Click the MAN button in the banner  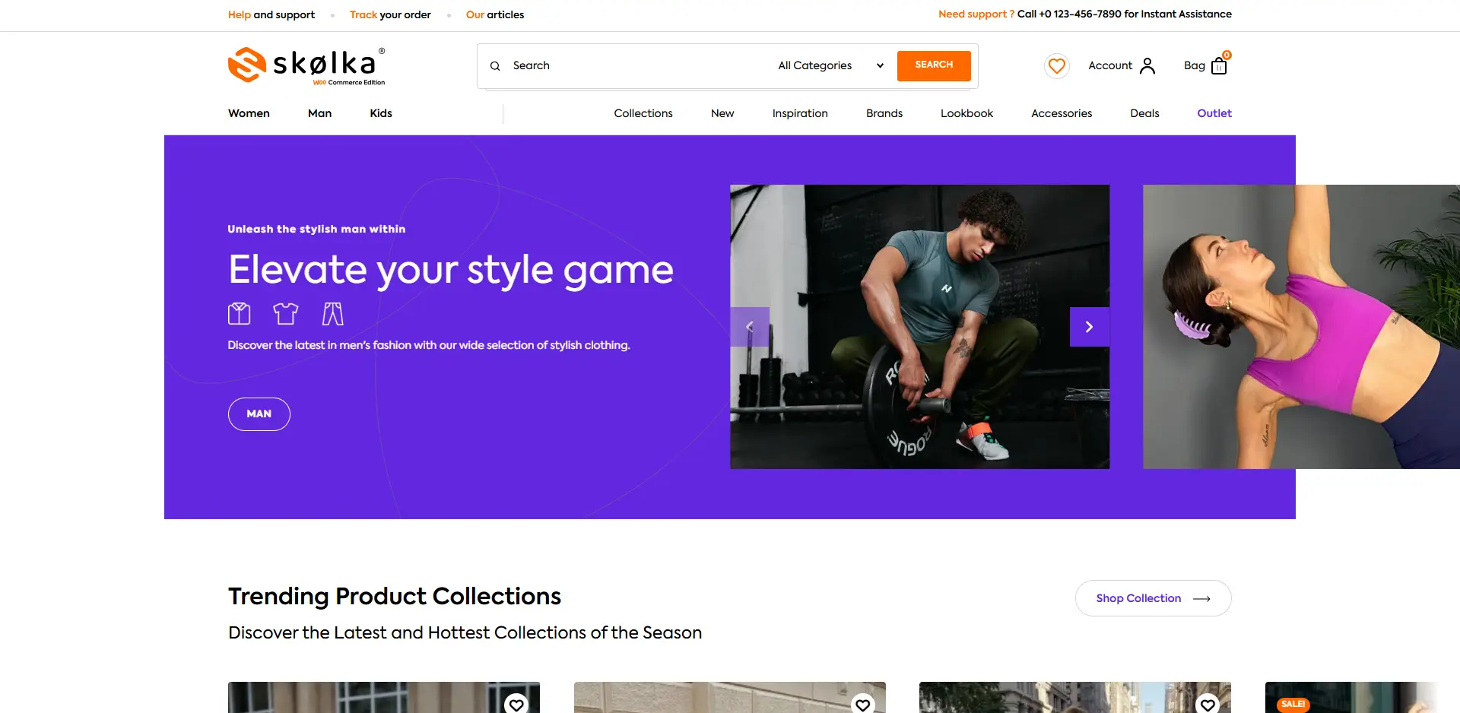[x=259, y=414]
